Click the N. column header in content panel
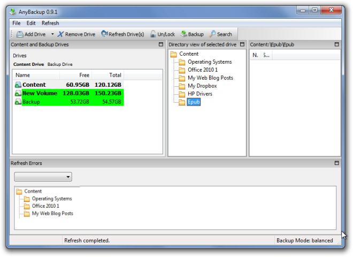Viewport: 353px width, 257px height. point(255,55)
